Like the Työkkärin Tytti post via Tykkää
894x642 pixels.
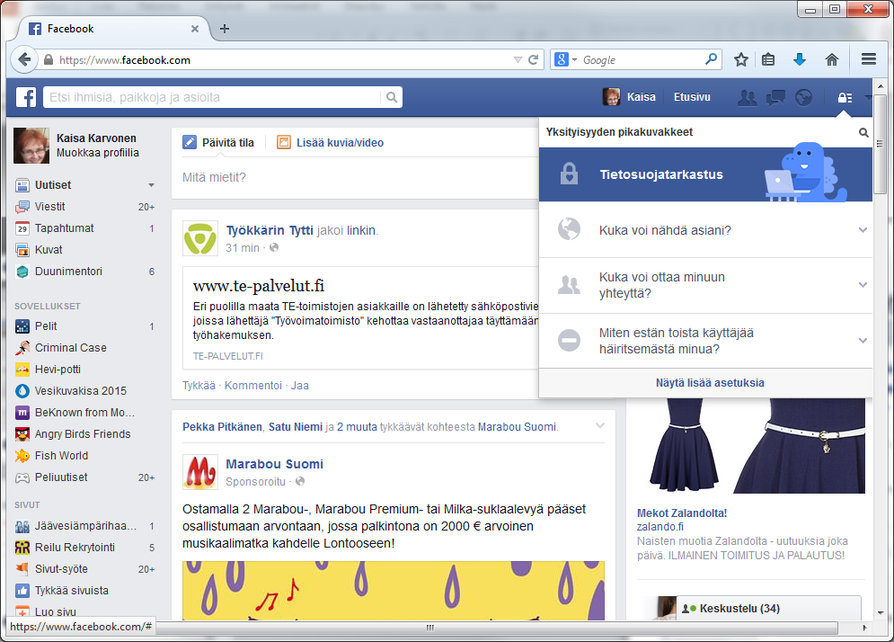click(x=199, y=386)
